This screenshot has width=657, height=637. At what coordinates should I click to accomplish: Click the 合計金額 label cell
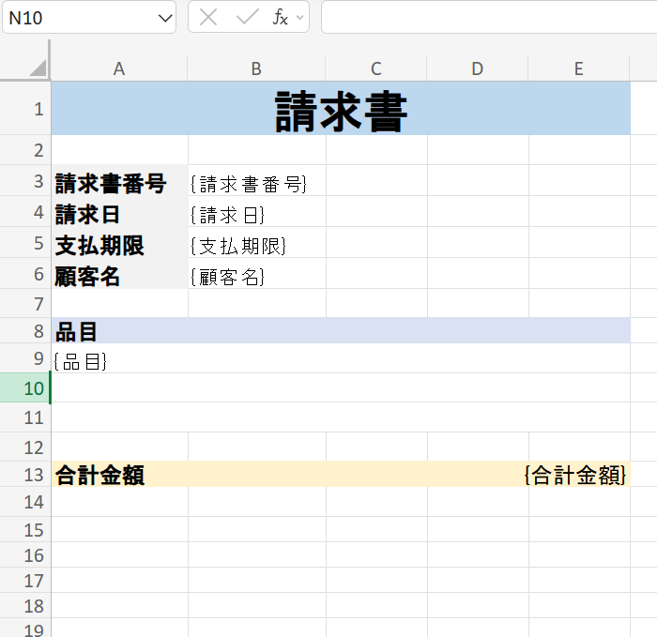pos(99,475)
